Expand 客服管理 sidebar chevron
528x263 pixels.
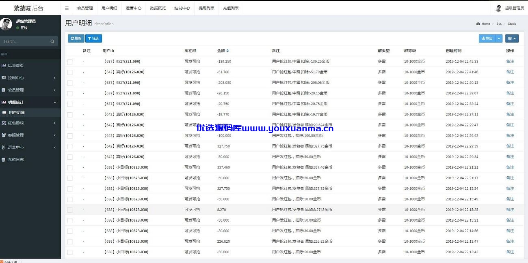pos(55,135)
